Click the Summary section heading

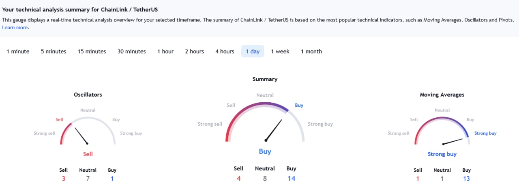tap(265, 79)
